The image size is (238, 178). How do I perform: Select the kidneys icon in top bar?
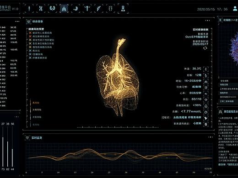point(52,8)
